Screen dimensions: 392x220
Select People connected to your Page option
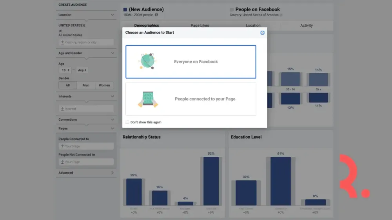[x=191, y=99]
